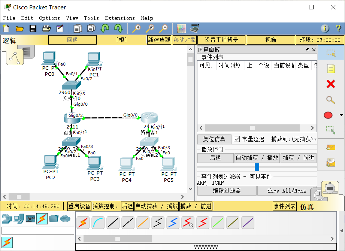
Task: Choose the automatic connection lightning cable
Action: (83, 223)
